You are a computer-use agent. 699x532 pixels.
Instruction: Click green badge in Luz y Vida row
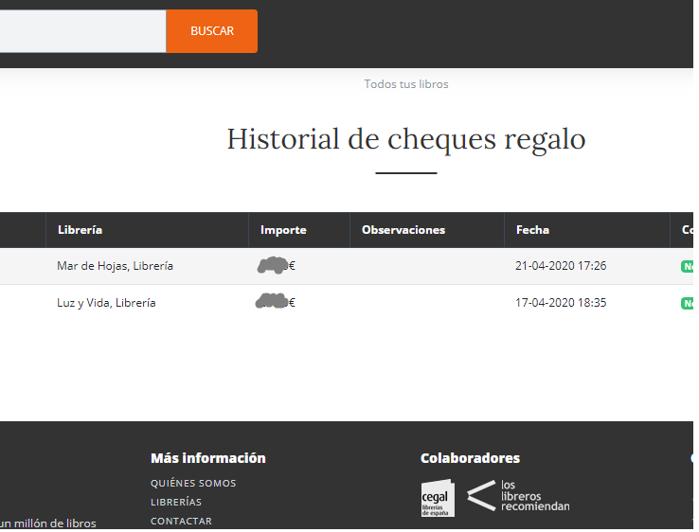tap(687, 304)
